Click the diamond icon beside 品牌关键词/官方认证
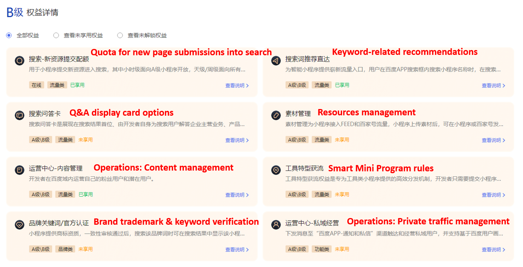The image size is (523, 267). tap(20, 224)
